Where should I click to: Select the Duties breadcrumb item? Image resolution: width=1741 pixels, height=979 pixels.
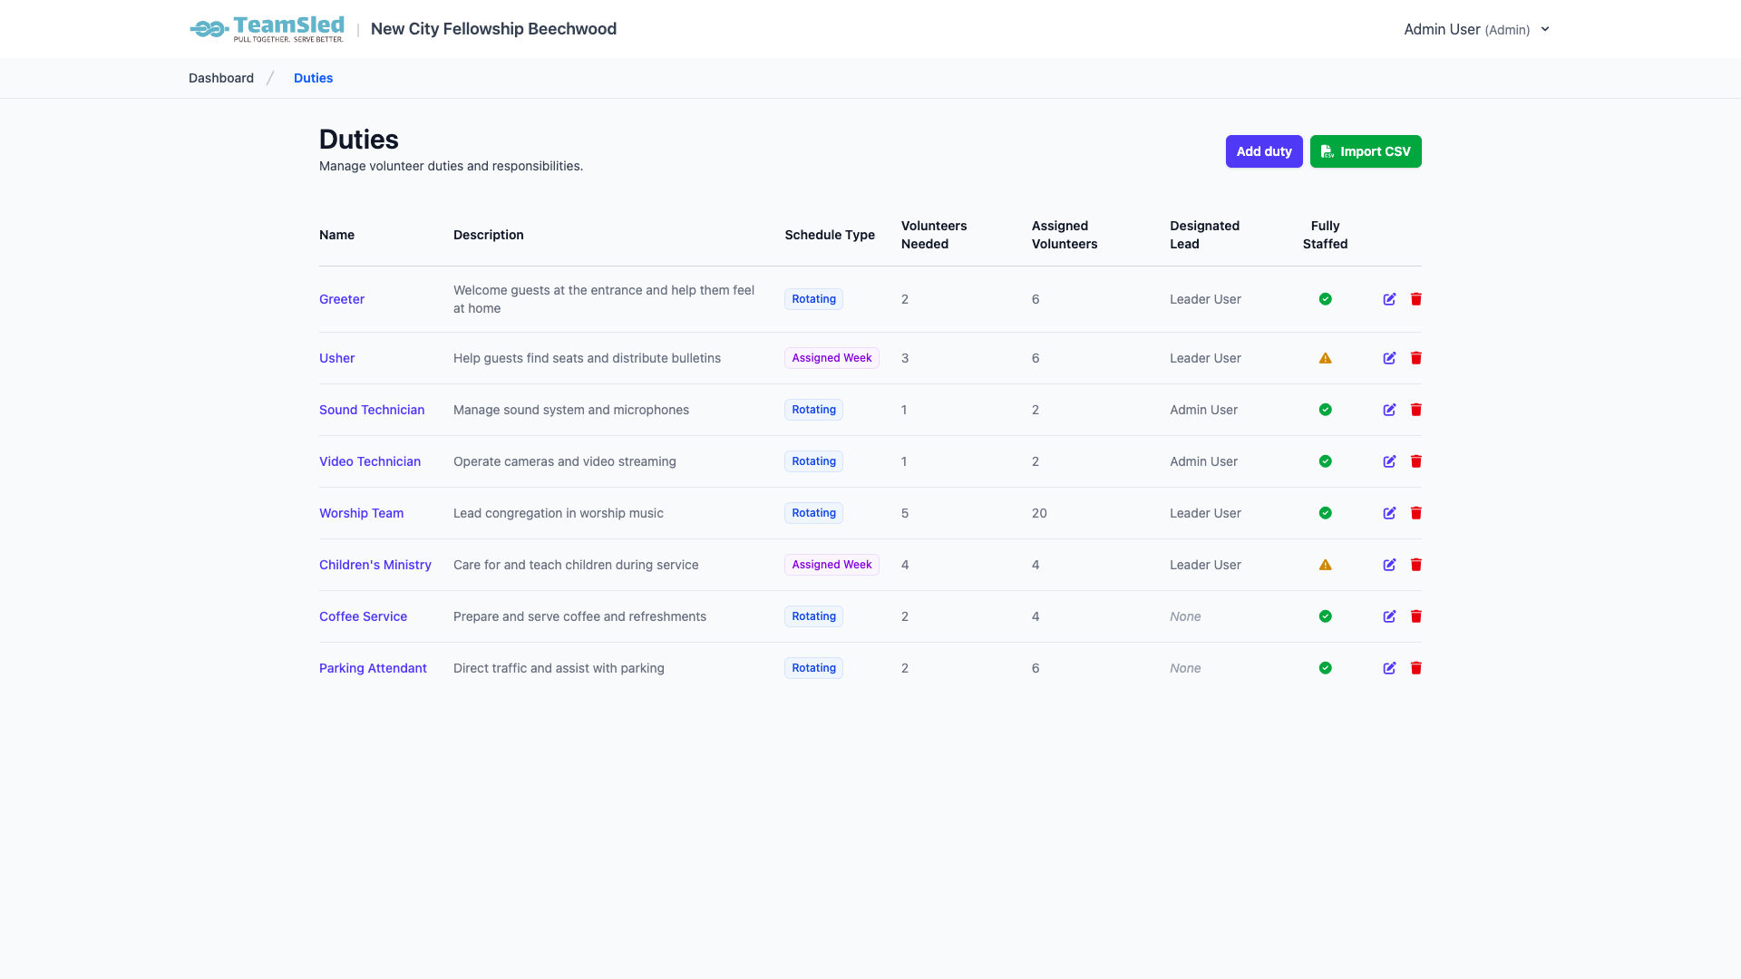(313, 78)
